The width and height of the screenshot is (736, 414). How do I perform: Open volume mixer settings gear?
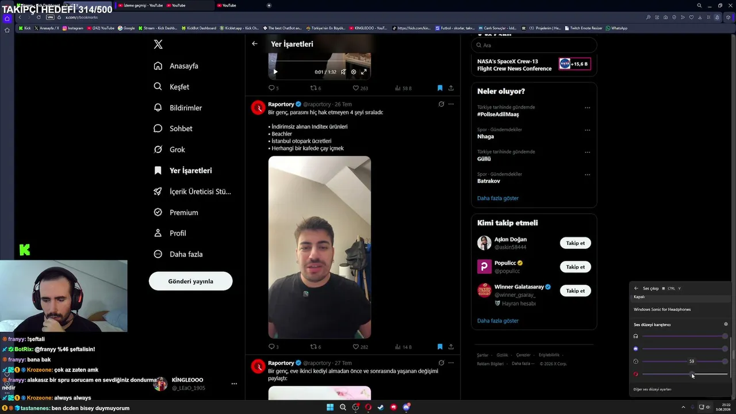coord(726,324)
